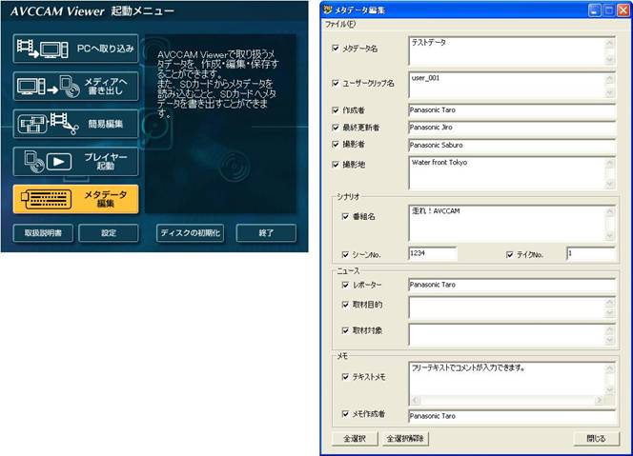Viewport: 633px width, 456px height.
Task: Click the レポーター field
Action: coord(512,285)
